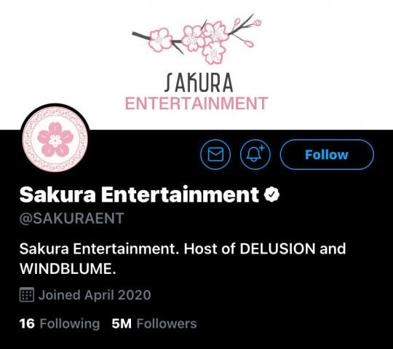Click the calendar icon next to Joined date
393x349 pixels.
(27, 294)
